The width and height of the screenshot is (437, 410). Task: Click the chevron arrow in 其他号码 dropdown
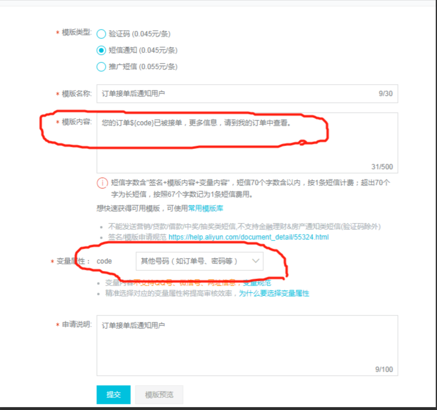pyautogui.click(x=255, y=261)
